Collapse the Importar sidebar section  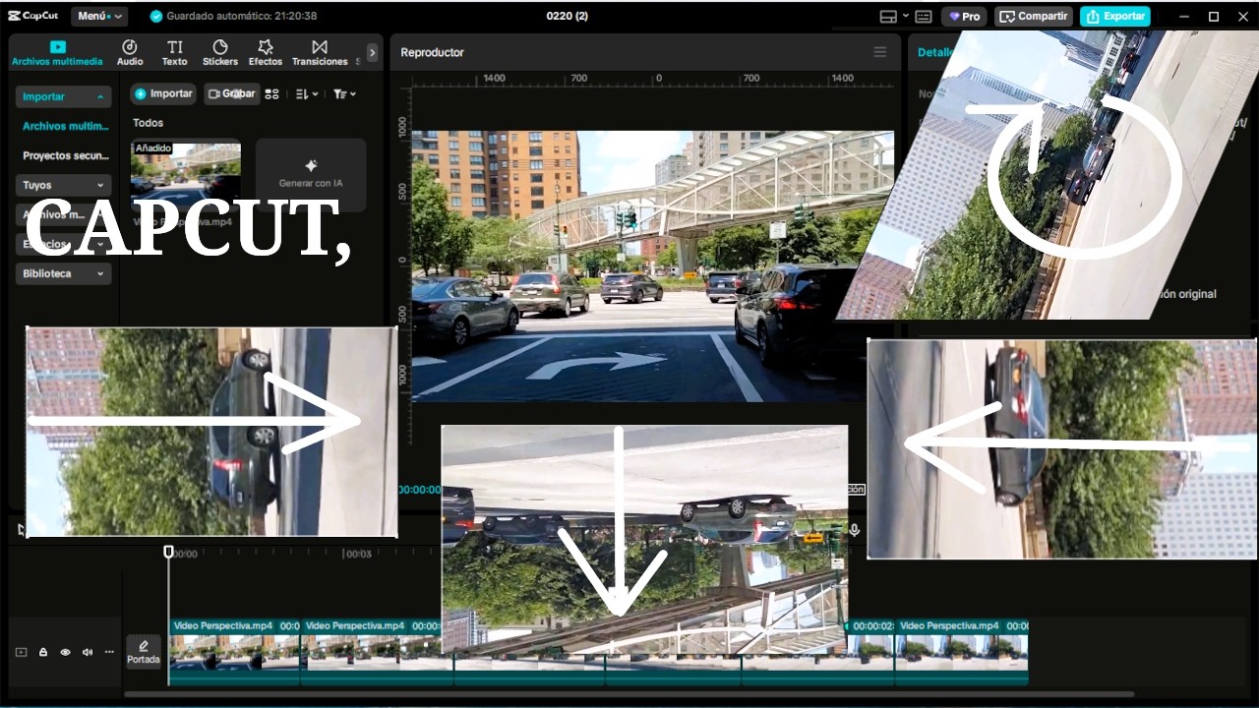coord(63,96)
